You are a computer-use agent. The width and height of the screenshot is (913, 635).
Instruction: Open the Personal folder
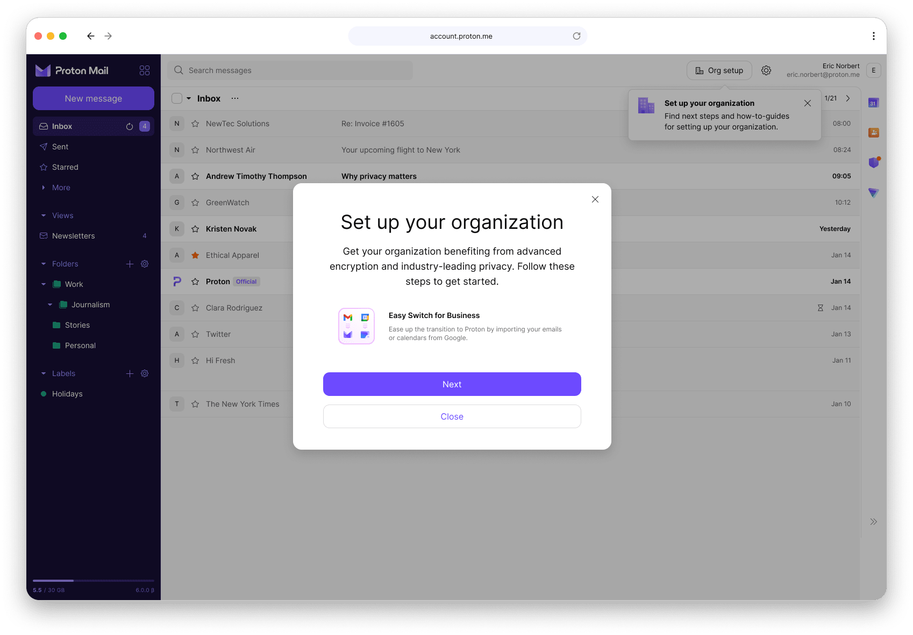tap(94, 345)
